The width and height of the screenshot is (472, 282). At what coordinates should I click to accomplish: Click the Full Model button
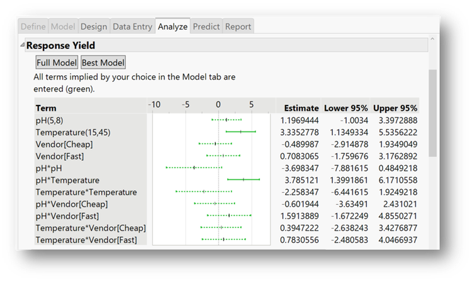(x=57, y=63)
